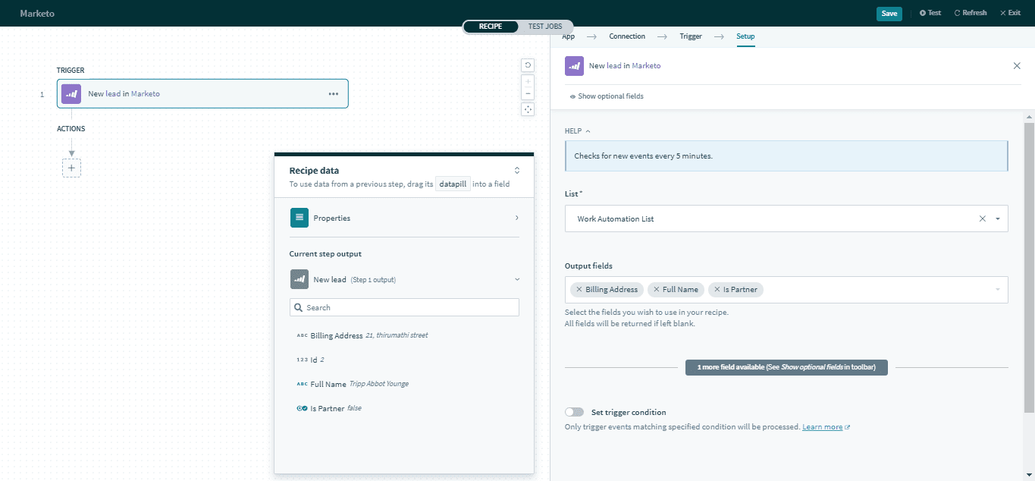The width and height of the screenshot is (1035, 481).
Task: Expand the Properties section
Action: [x=517, y=218]
